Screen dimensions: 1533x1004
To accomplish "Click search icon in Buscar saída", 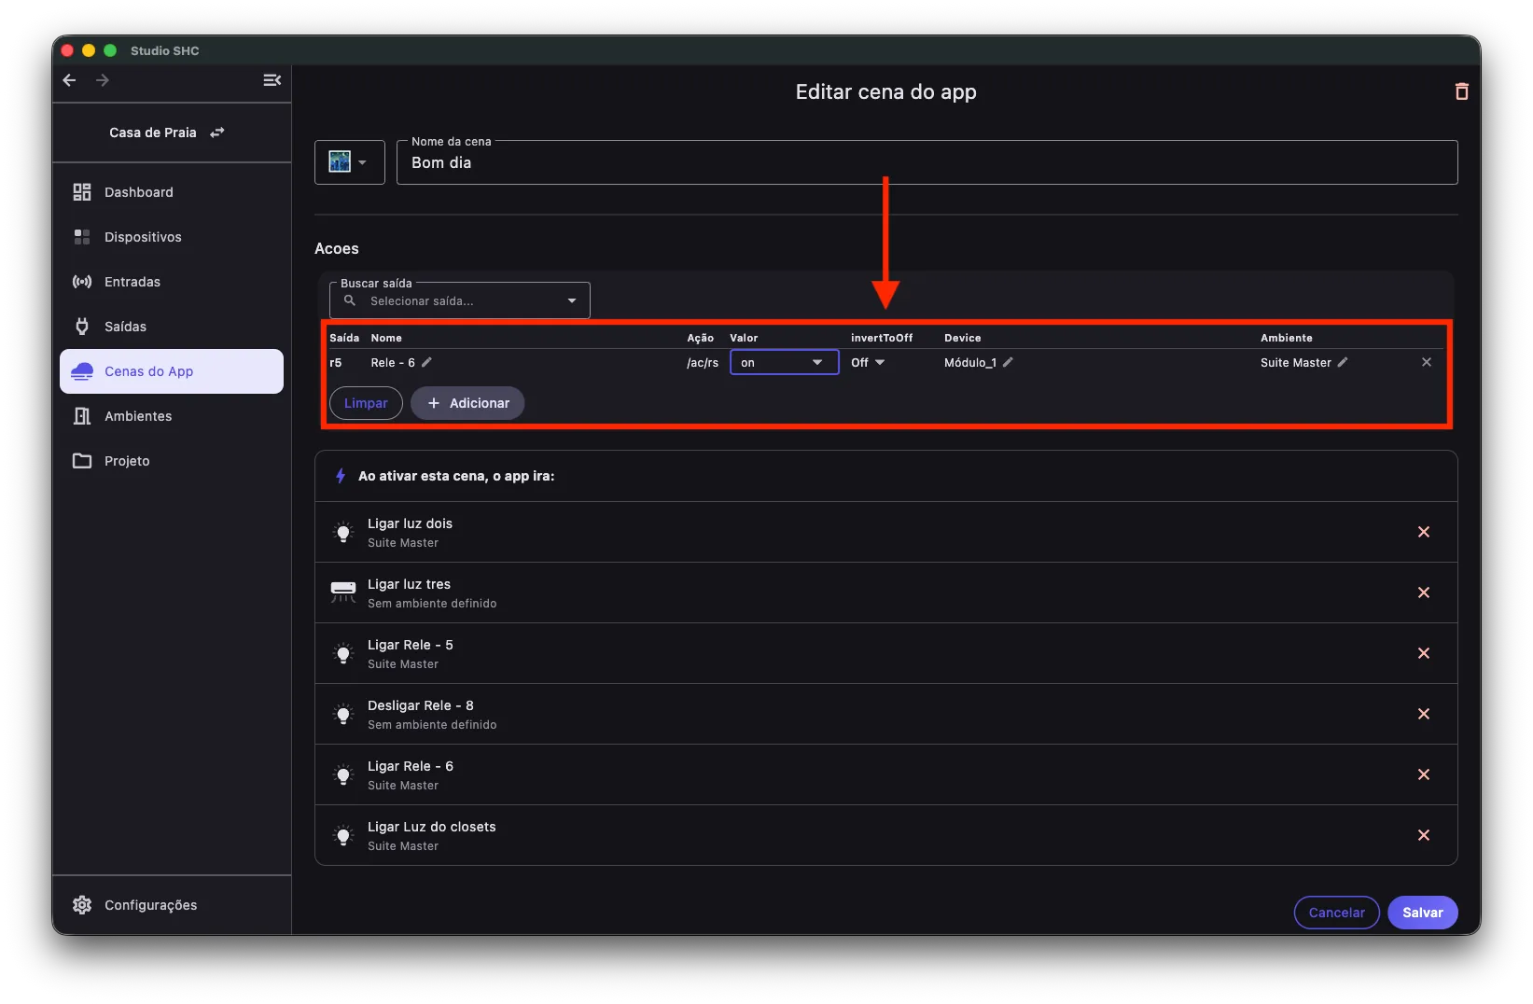I will point(350,300).
